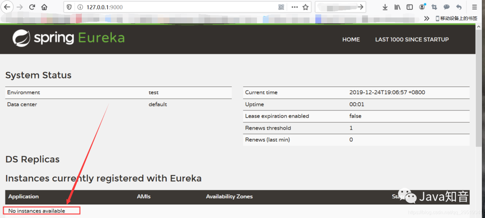Open page actions three-dot menu
The height and width of the screenshot is (218, 485).
295,7
